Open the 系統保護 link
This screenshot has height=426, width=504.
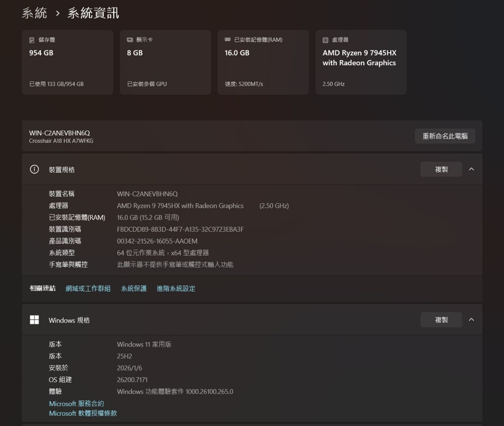point(134,288)
